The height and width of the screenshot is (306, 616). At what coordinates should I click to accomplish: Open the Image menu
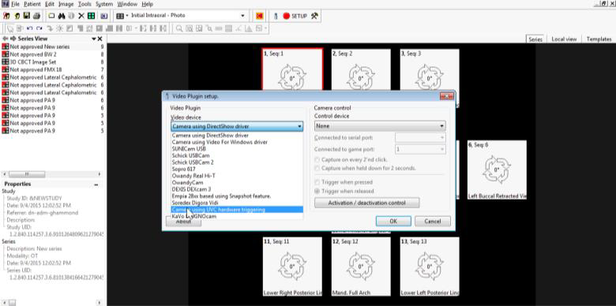click(66, 4)
